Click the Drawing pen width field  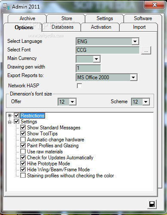click(88, 68)
